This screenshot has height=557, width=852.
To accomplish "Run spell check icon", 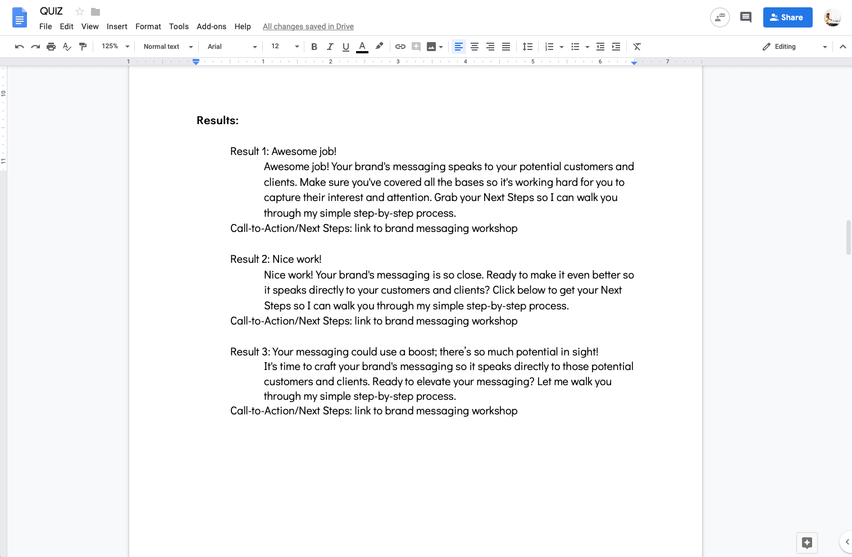I will click(x=67, y=47).
